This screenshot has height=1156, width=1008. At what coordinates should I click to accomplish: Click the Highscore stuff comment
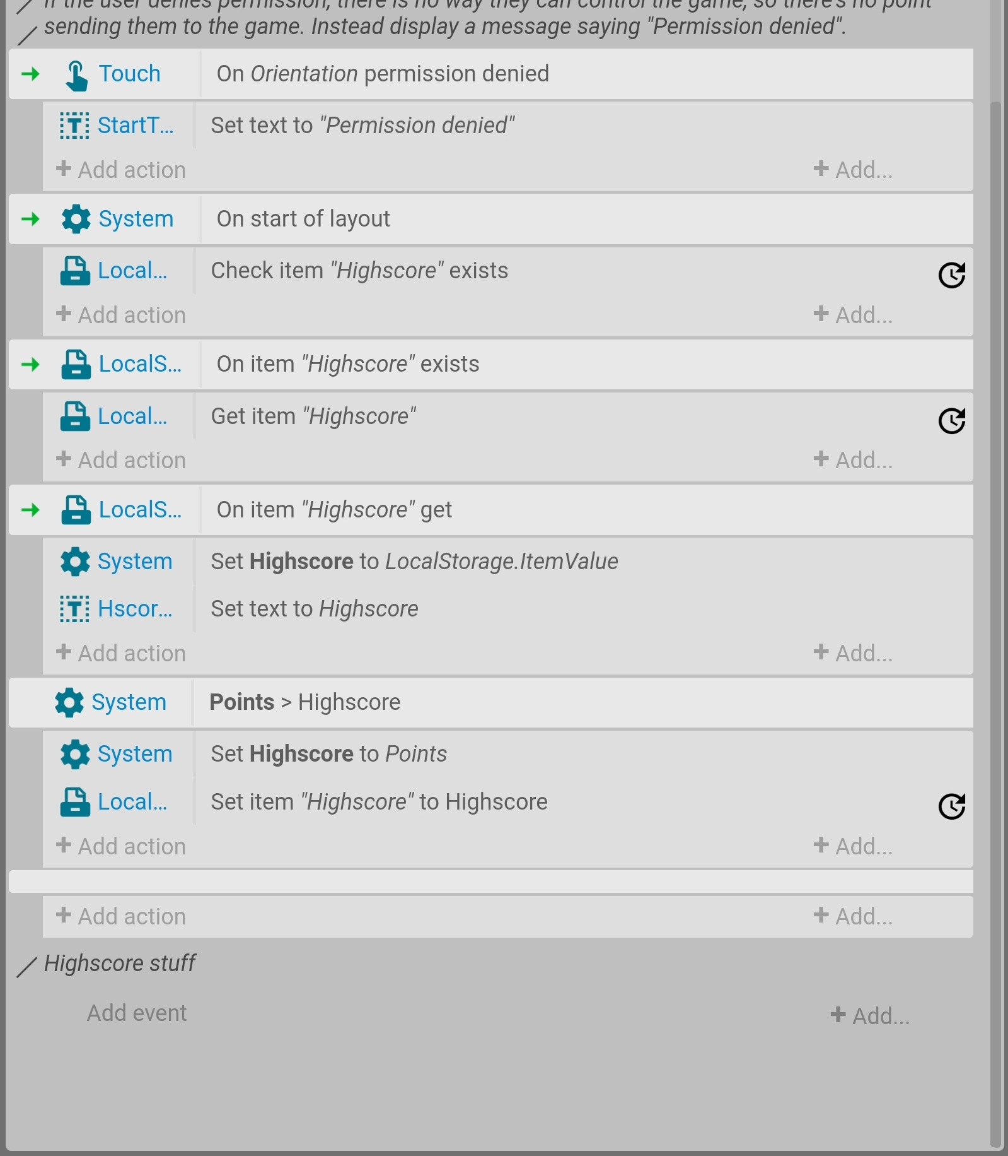coord(120,964)
